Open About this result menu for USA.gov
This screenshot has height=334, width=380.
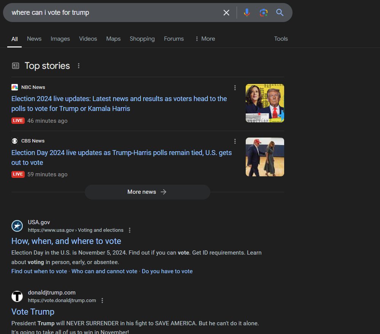point(130,230)
